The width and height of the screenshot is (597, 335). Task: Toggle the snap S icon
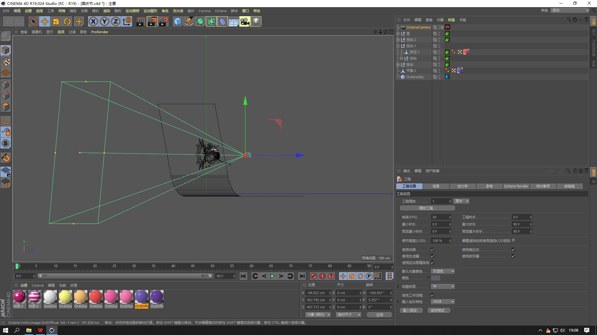coord(6,143)
